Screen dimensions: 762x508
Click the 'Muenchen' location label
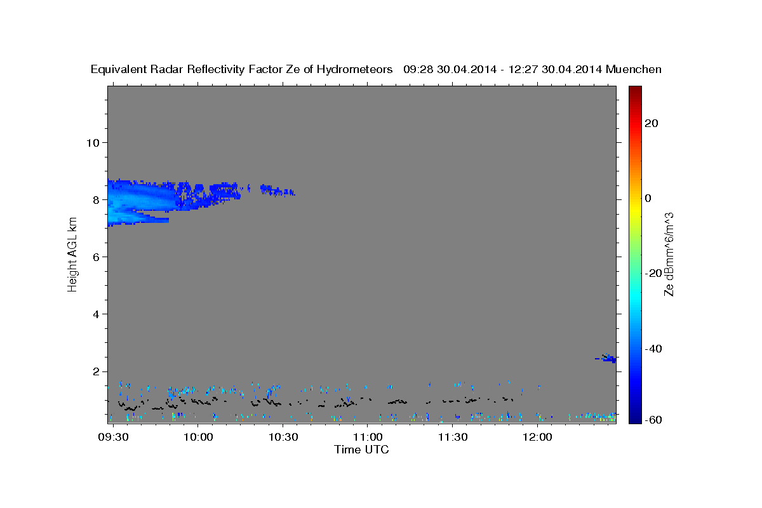(634, 70)
